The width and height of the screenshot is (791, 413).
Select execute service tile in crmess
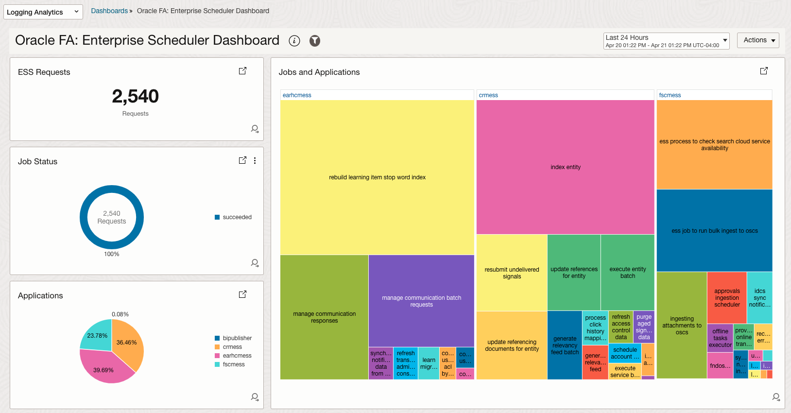point(625,372)
